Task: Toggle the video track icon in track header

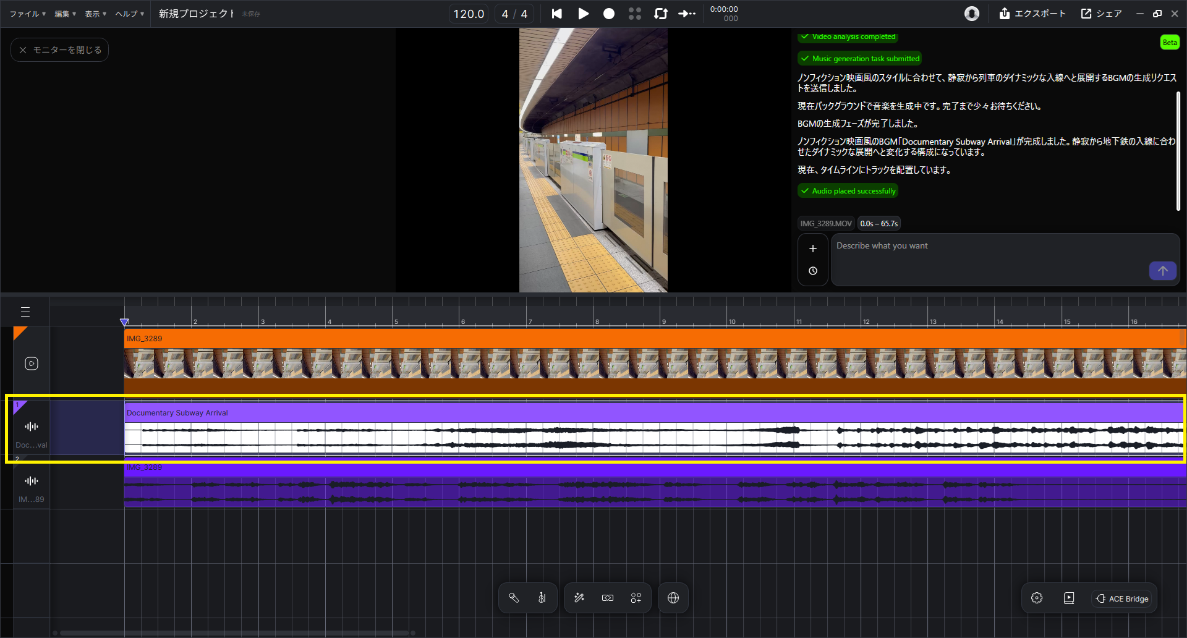Action: [x=32, y=364]
